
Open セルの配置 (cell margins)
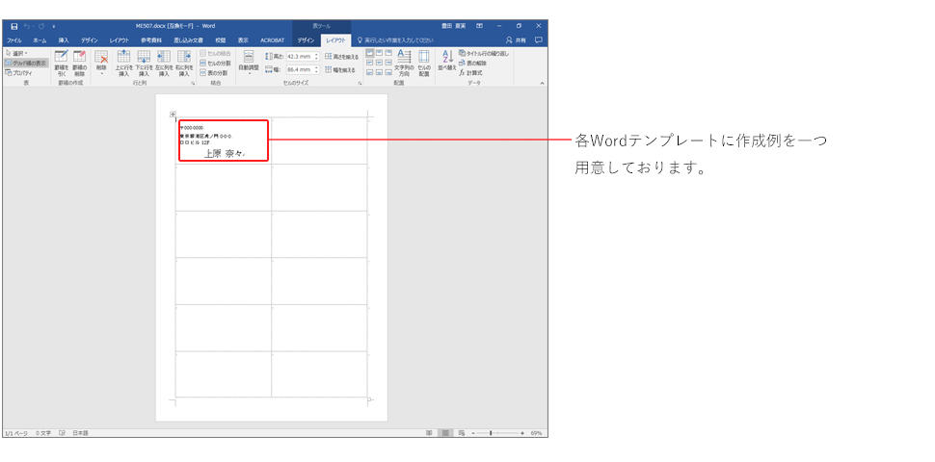[x=424, y=64]
